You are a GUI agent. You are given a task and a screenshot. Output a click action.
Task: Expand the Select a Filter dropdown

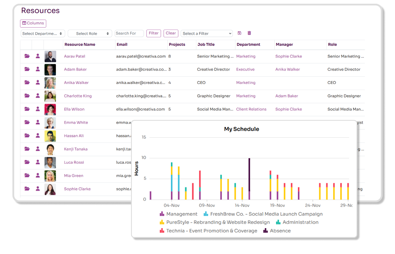(x=207, y=33)
